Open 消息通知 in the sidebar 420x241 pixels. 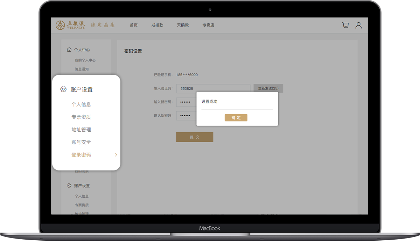point(82,69)
